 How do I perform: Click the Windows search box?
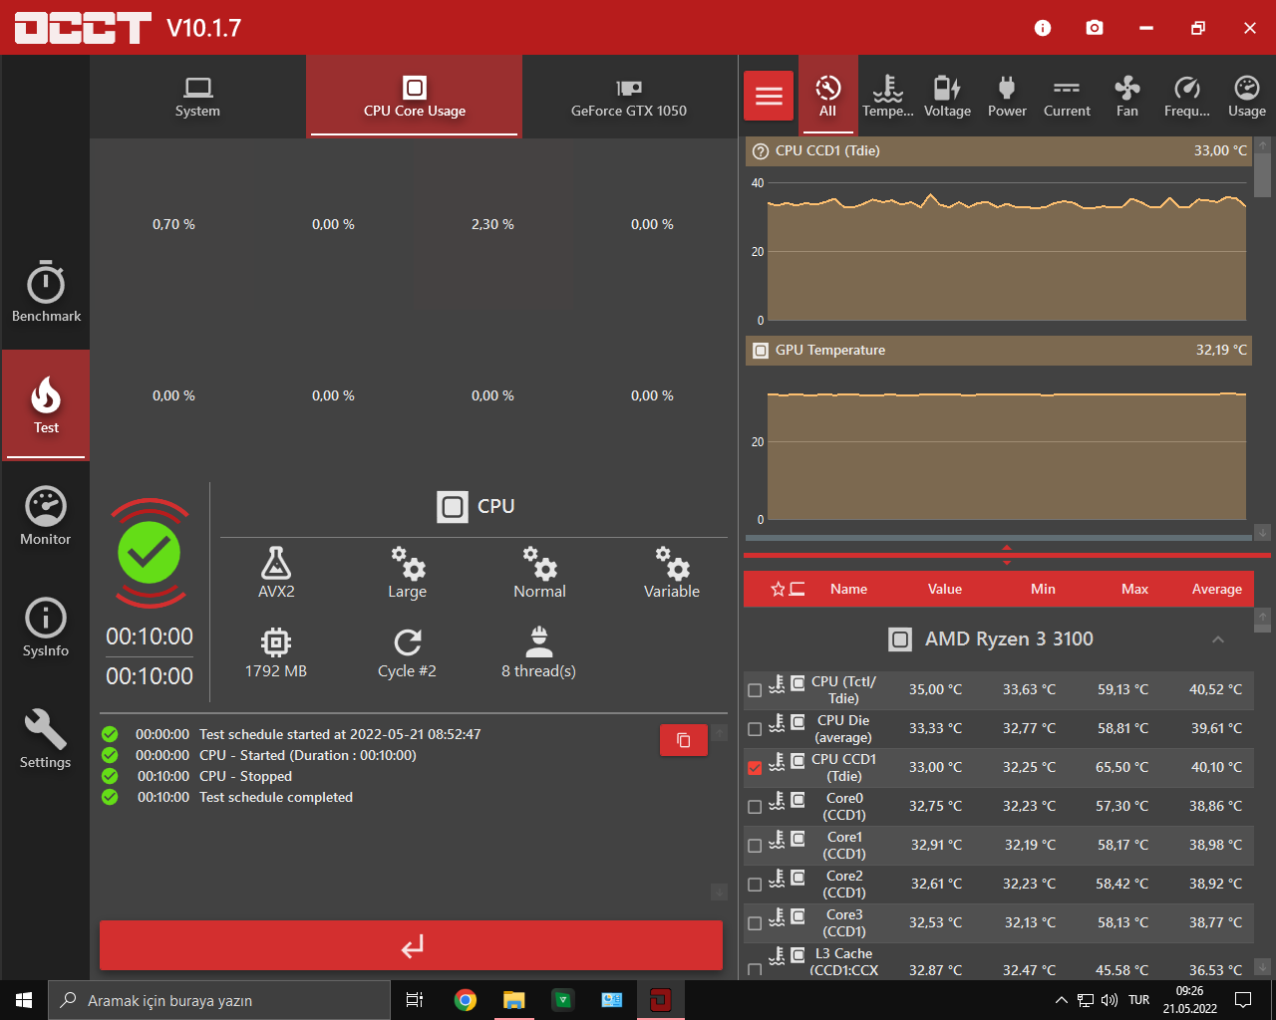219,1000
